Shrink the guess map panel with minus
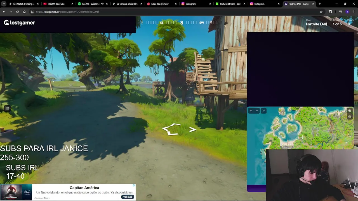The height and width of the screenshot is (201, 358). 257,111
